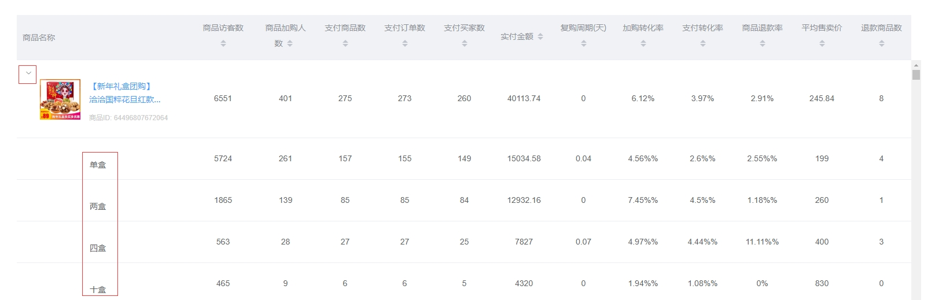Sort by 商品退款率 column arrows
935x300 pixels.
[x=763, y=43]
